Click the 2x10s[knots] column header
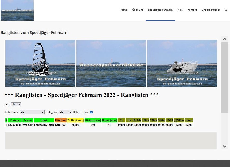 click(x=75, y=120)
